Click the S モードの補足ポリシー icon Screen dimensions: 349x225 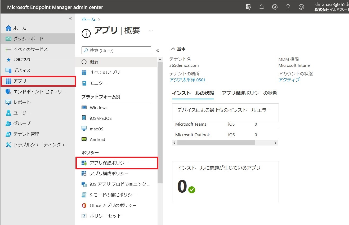(x=84, y=195)
